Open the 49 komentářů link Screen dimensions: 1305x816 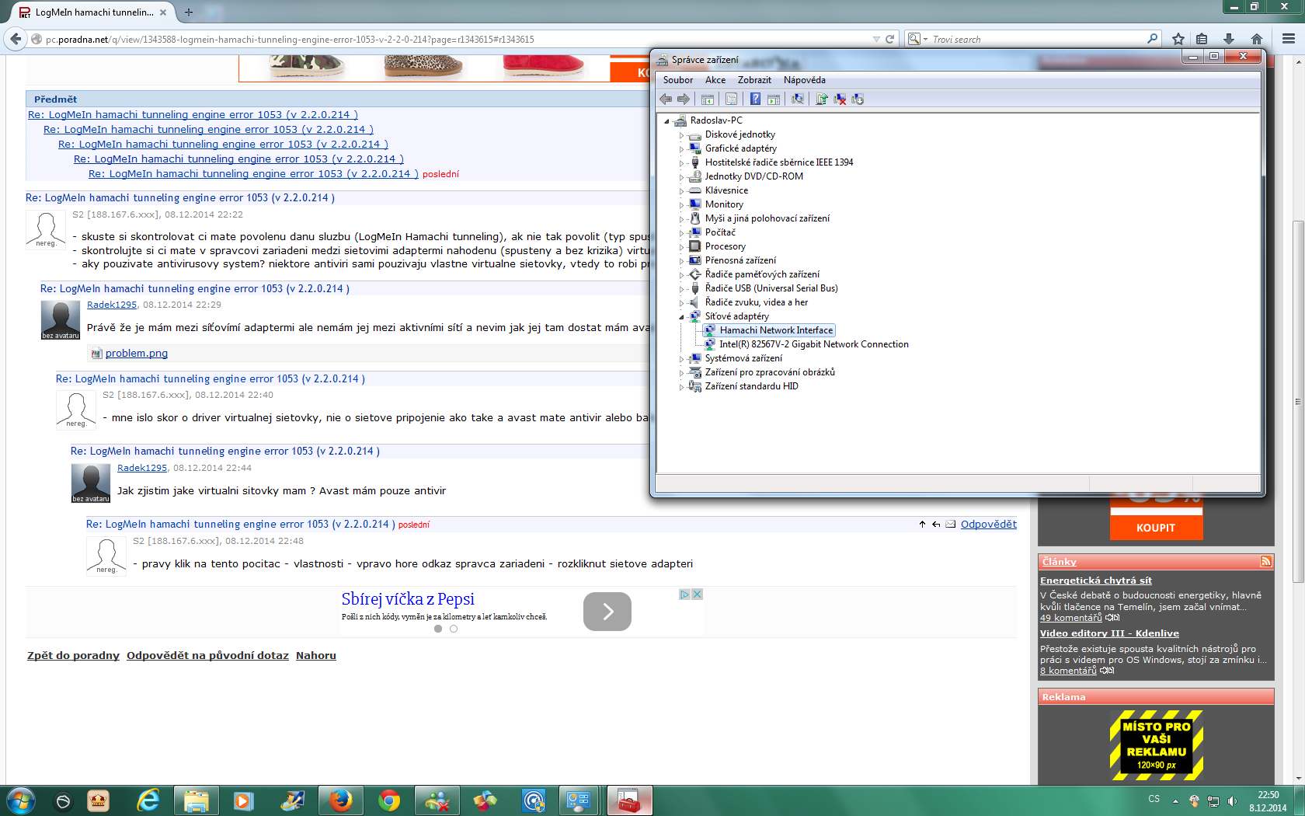point(1071,619)
